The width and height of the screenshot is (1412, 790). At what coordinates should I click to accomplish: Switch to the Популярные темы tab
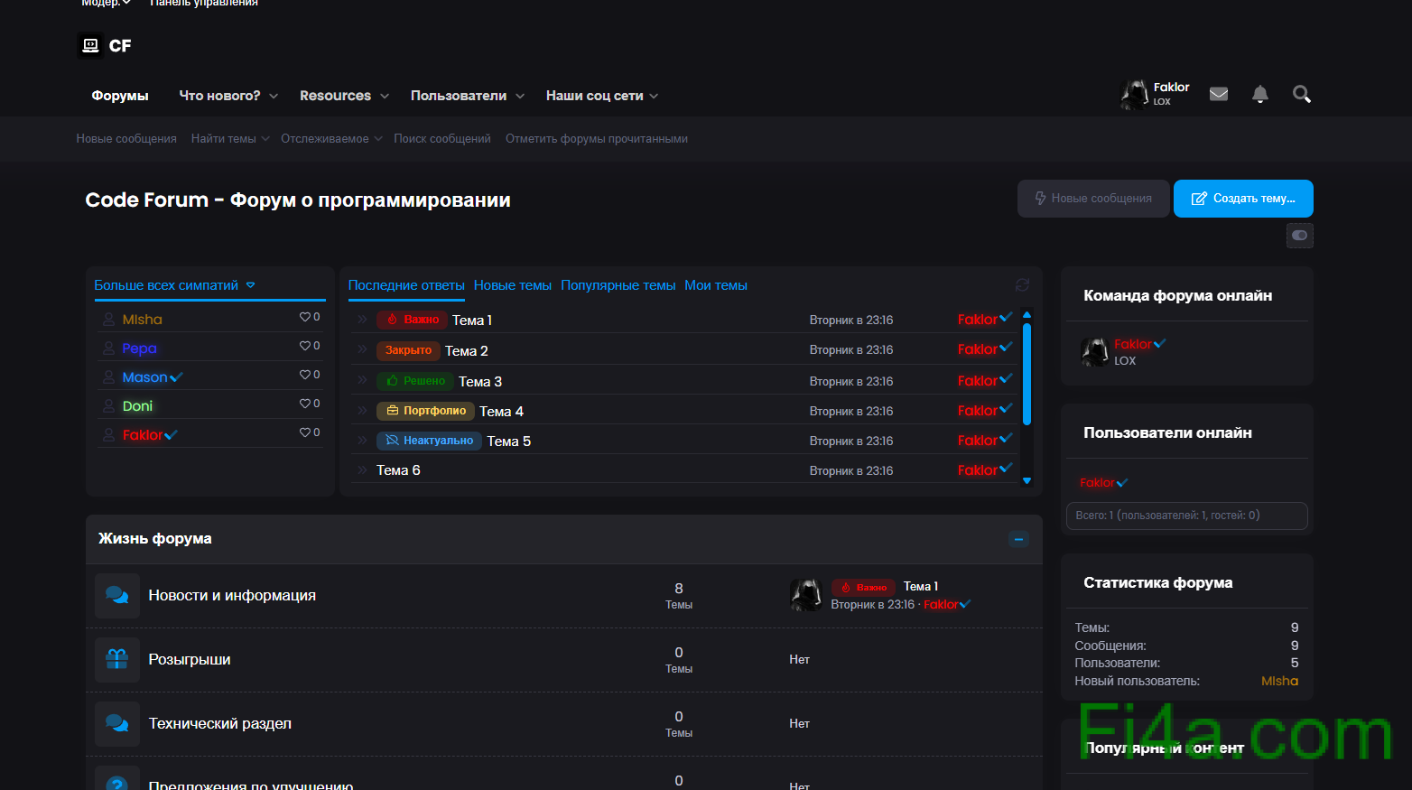click(618, 285)
